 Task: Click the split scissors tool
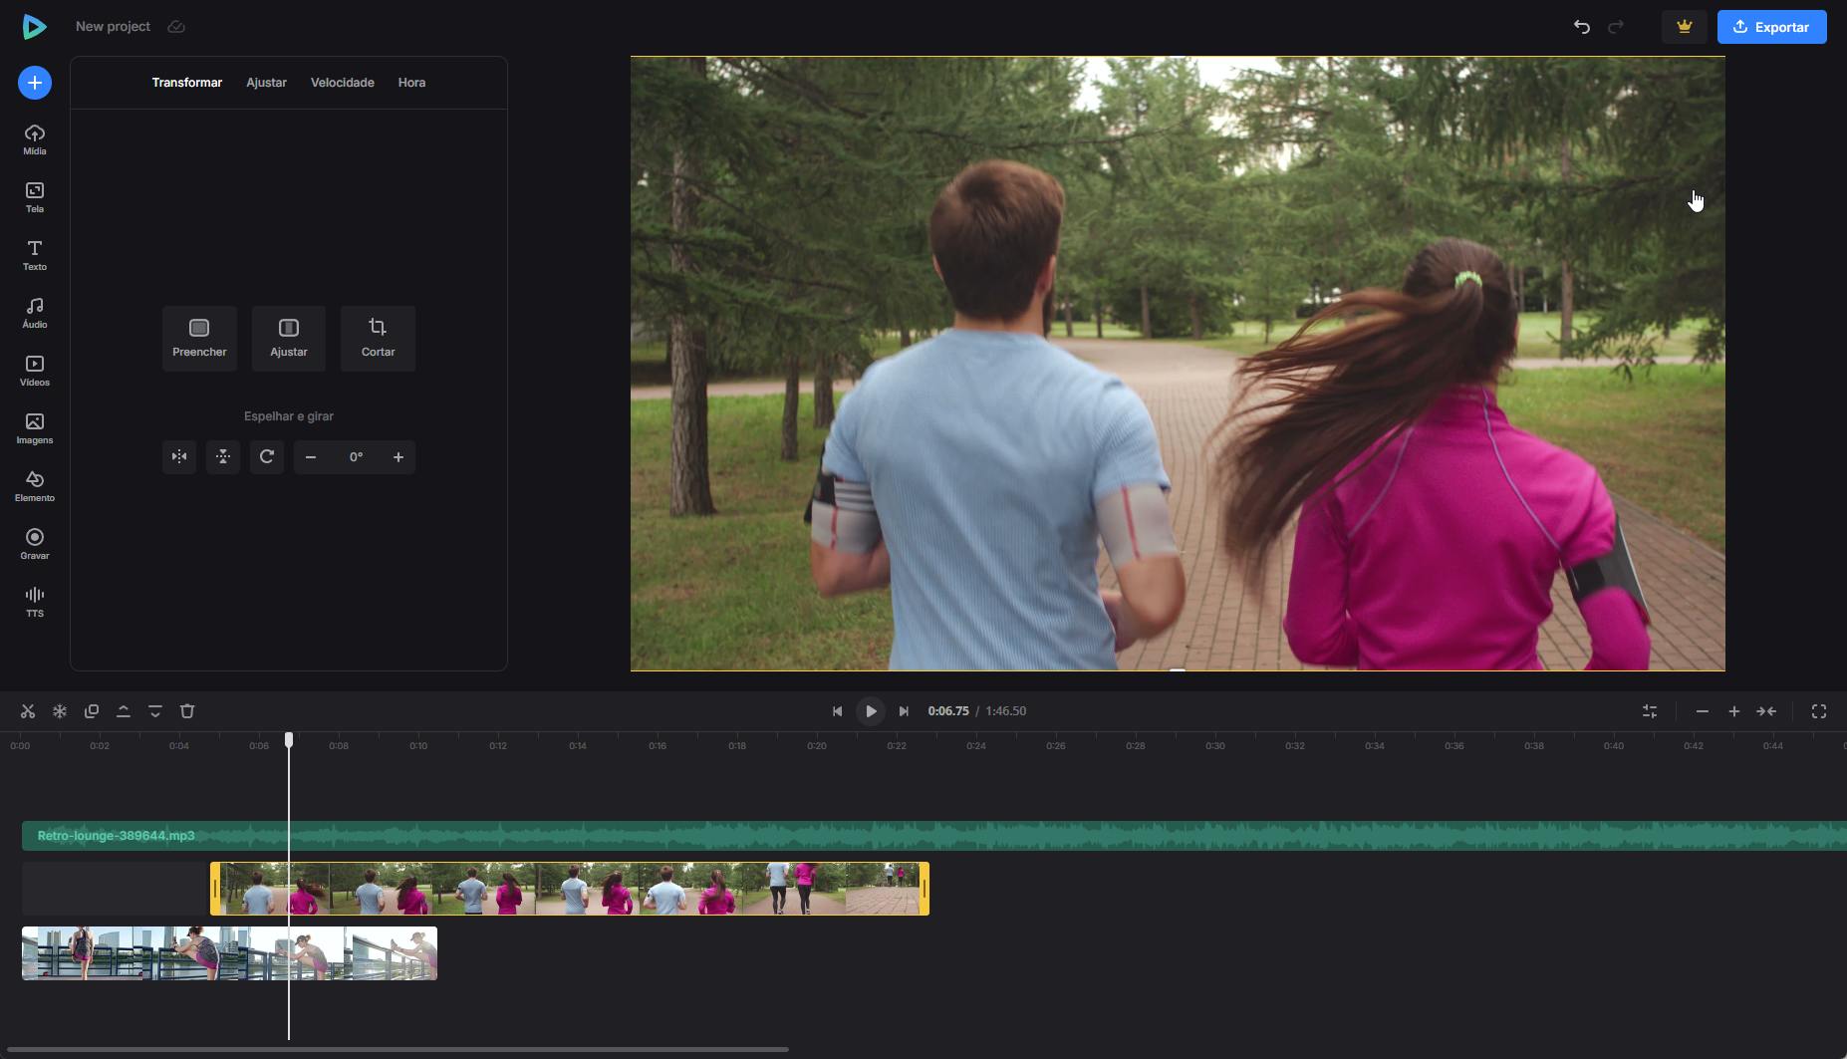tap(28, 711)
